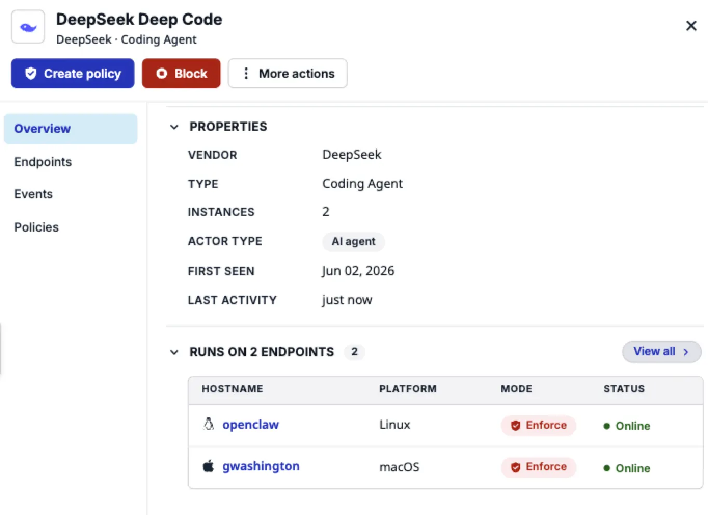The height and width of the screenshot is (515, 708).
Task: Switch to the Endpoints tab
Action: (43, 161)
